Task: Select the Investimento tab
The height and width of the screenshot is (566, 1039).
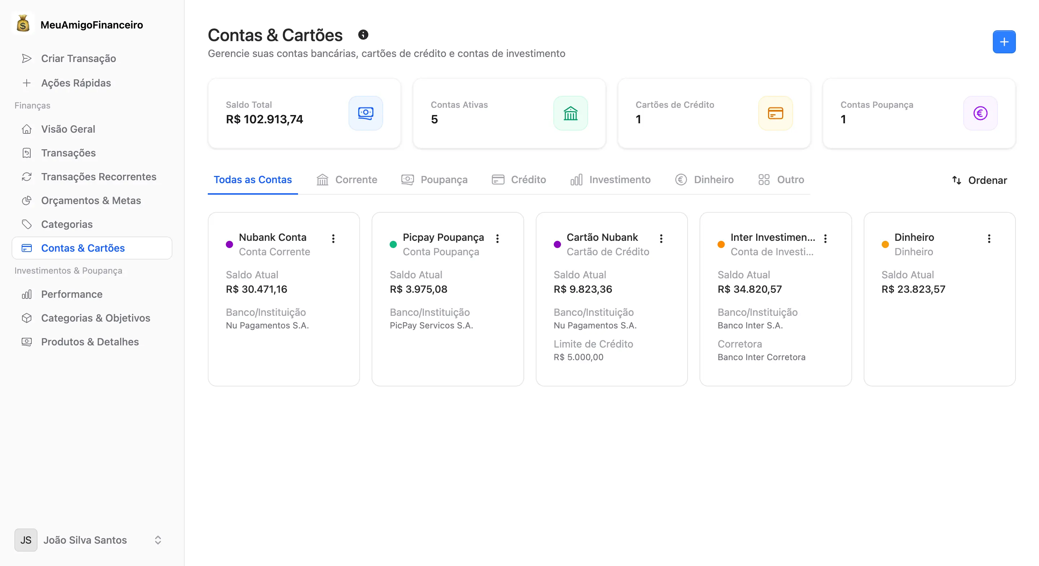Action: (x=610, y=180)
